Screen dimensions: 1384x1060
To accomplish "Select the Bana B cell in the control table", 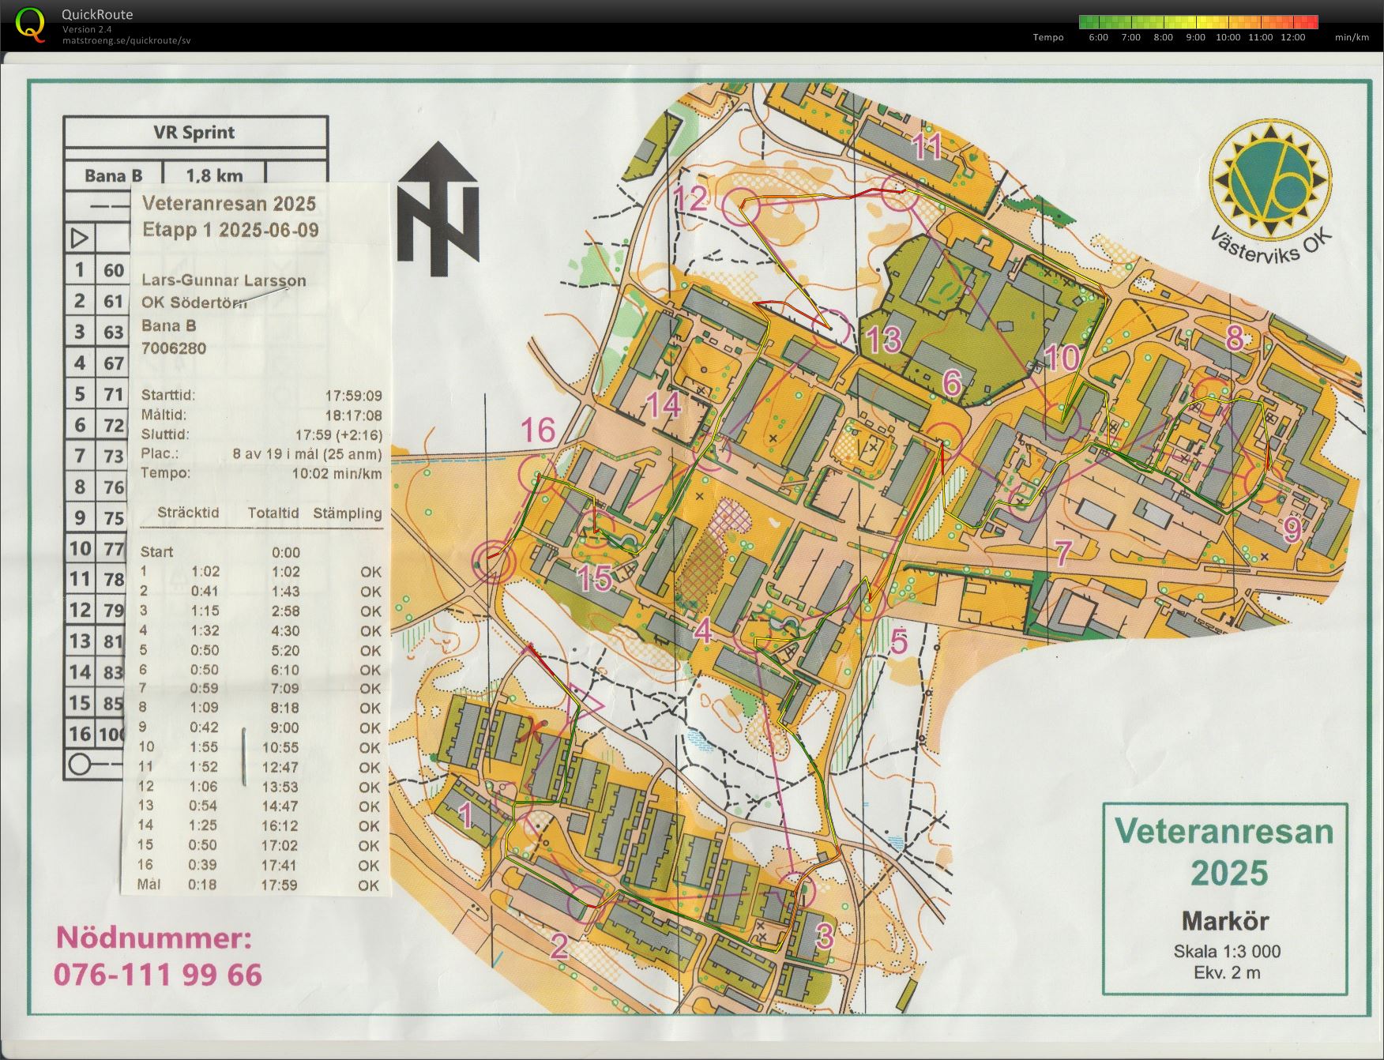I will (x=113, y=175).
